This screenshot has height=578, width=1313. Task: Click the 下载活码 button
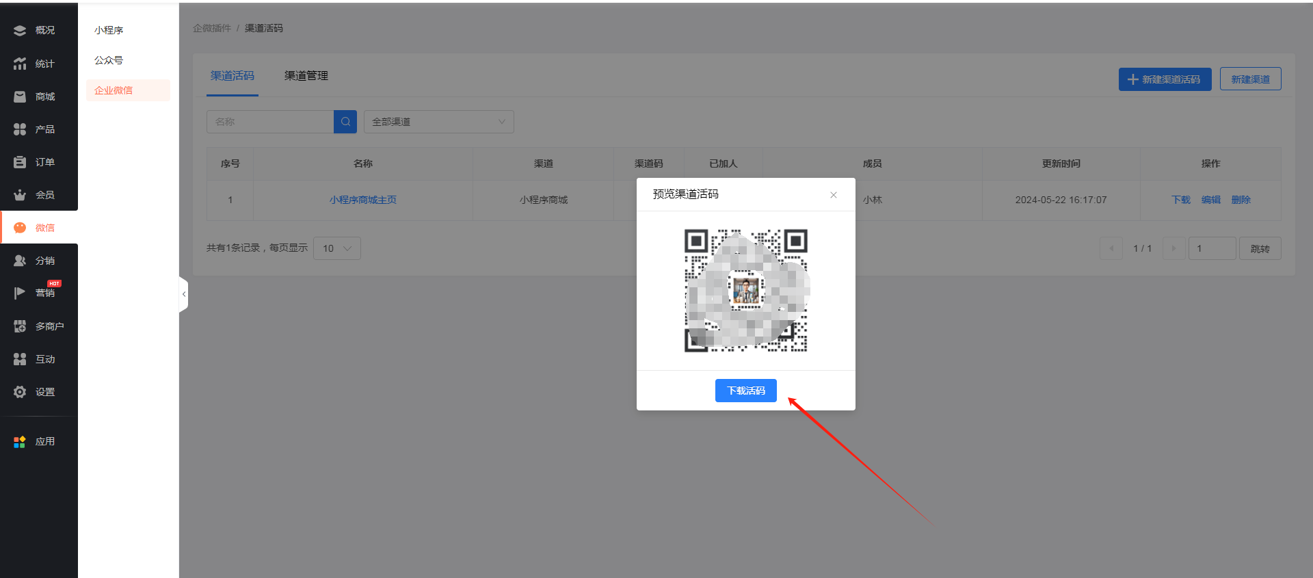(x=746, y=391)
